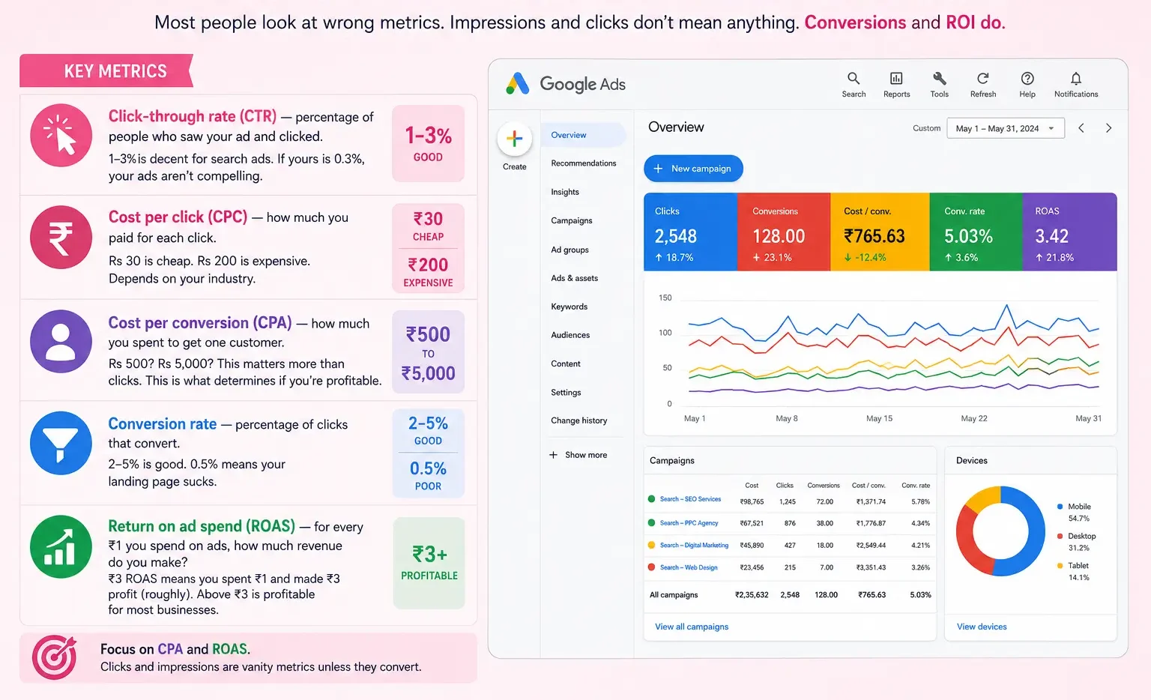1151x700 pixels.
Task: Click the purple person CPA icon
Action: tap(61, 341)
